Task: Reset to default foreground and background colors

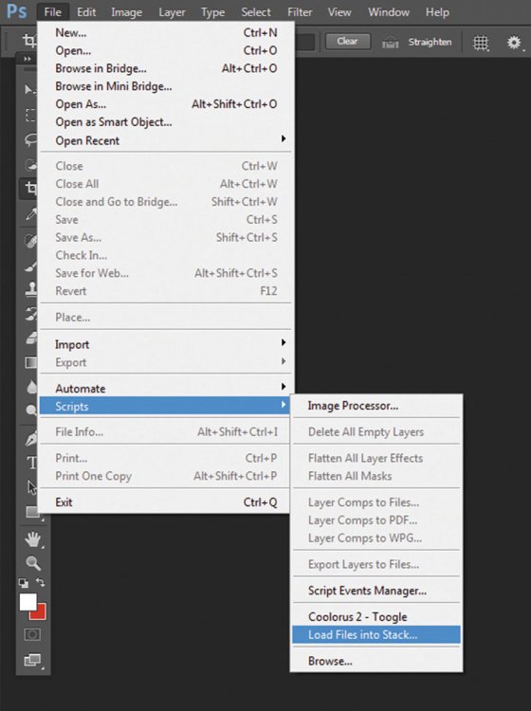Action: [23, 583]
